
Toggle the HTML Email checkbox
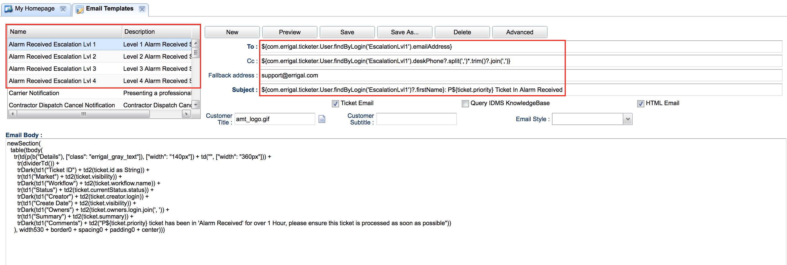pos(640,104)
